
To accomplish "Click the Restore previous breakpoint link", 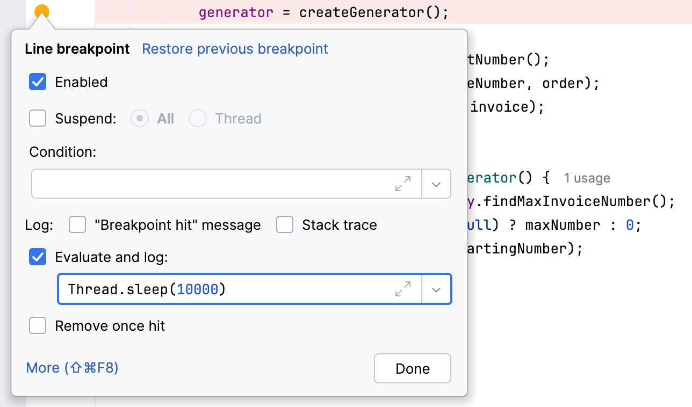I will point(235,49).
